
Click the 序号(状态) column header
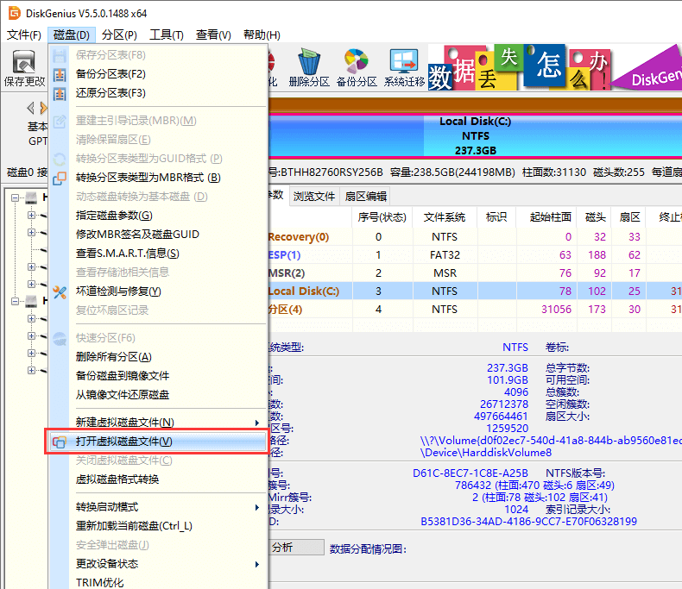(382, 217)
